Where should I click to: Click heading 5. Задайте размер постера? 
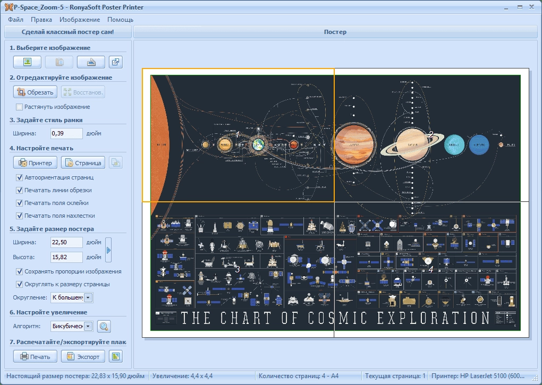(x=52, y=229)
